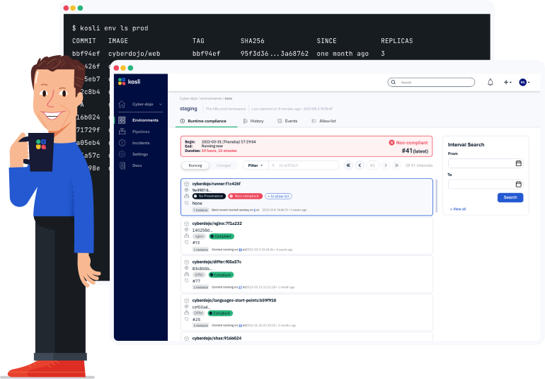This screenshot has height=379, width=545.
Task: Focus the top Search field
Action: click(431, 82)
